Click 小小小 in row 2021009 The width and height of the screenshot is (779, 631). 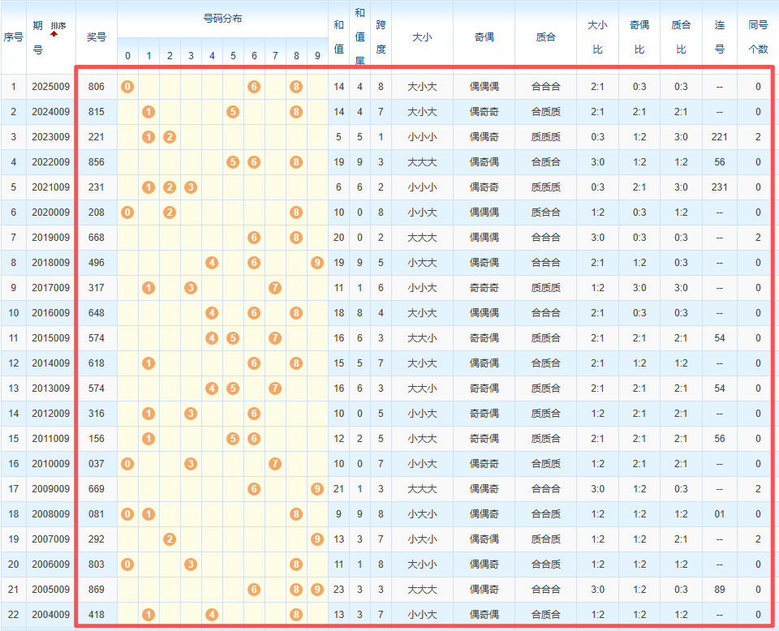click(x=422, y=187)
